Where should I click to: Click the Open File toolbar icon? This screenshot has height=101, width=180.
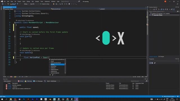point(11,4)
